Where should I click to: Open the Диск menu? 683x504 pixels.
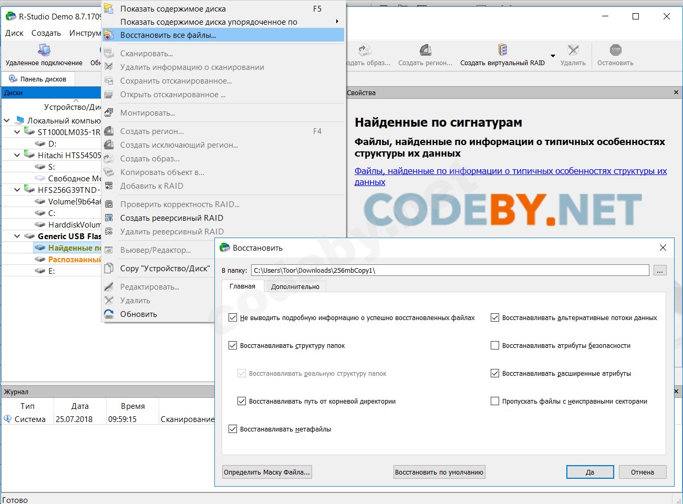pyautogui.click(x=14, y=33)
